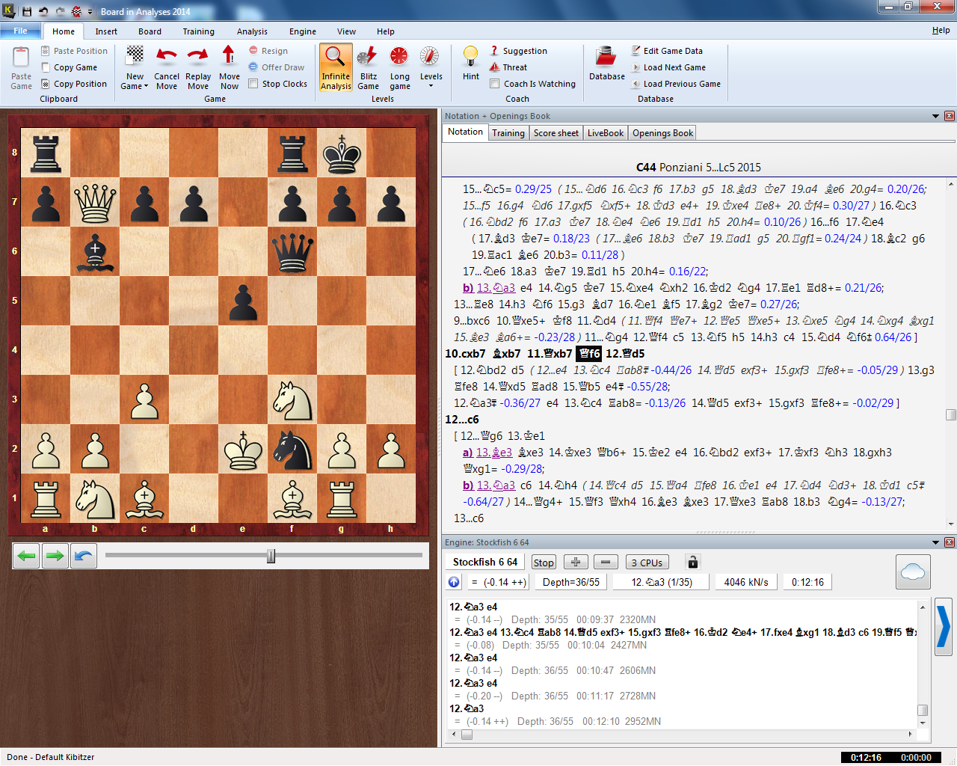Open the Database
Viewport: 957px width, 766px height.
(606, 66)
